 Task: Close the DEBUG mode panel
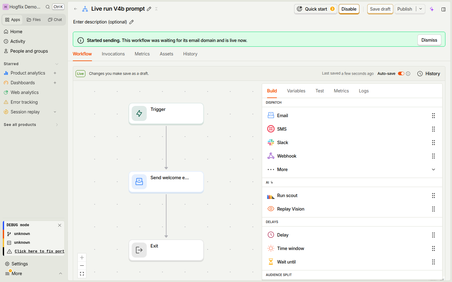pos(60,225)
